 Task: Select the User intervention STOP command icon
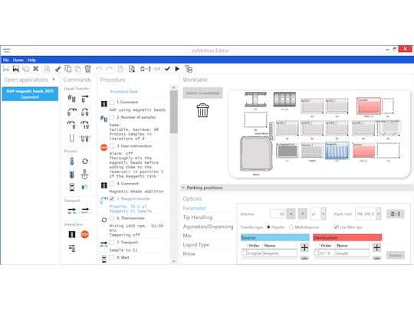85,234
